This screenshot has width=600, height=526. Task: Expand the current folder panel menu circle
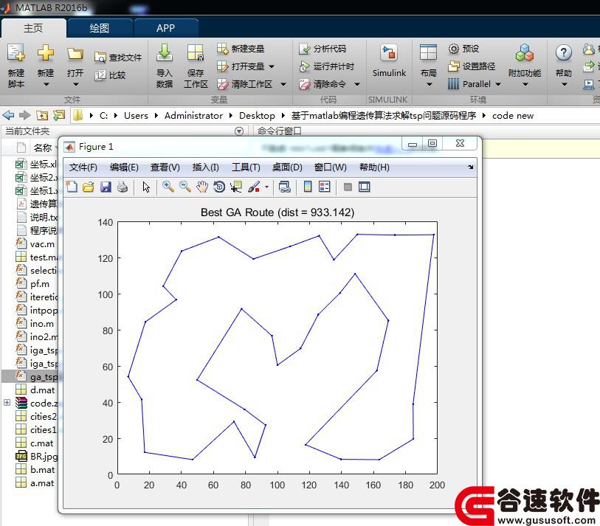(x=239, y=131)
